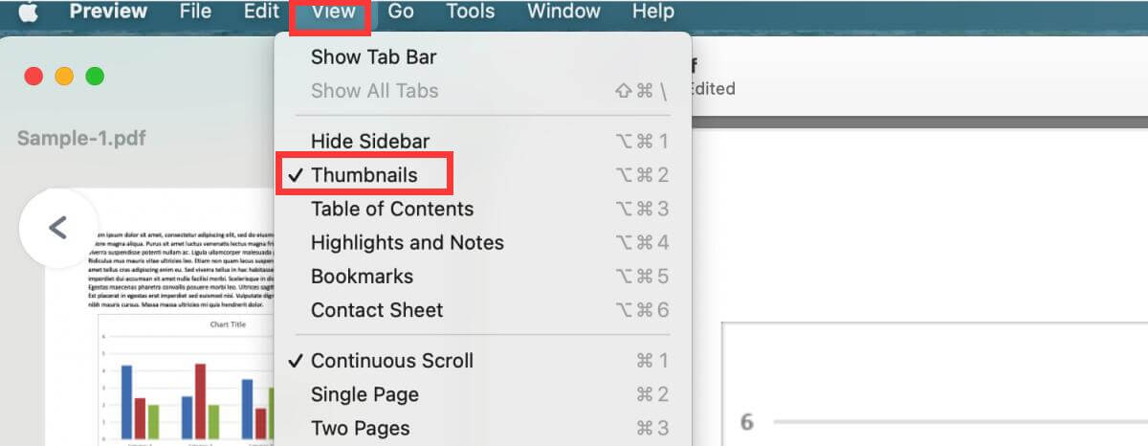This screenshot has width=1148, height=446.
Task: Click the back chevron button
Action: click(58, 228)
